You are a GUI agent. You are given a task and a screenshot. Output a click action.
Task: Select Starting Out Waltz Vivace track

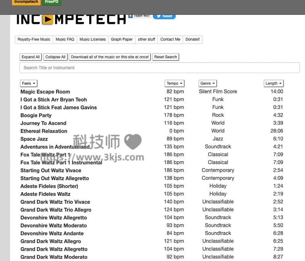click(51, 170)
